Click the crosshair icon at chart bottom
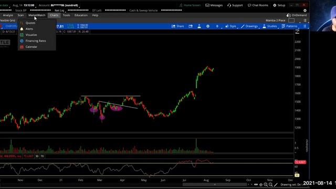Image resolution: width=336 pixels, height=189 pixels. (x=261, y=184)
